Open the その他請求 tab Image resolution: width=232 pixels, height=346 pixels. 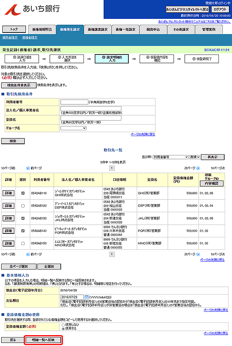pos(181,29)
